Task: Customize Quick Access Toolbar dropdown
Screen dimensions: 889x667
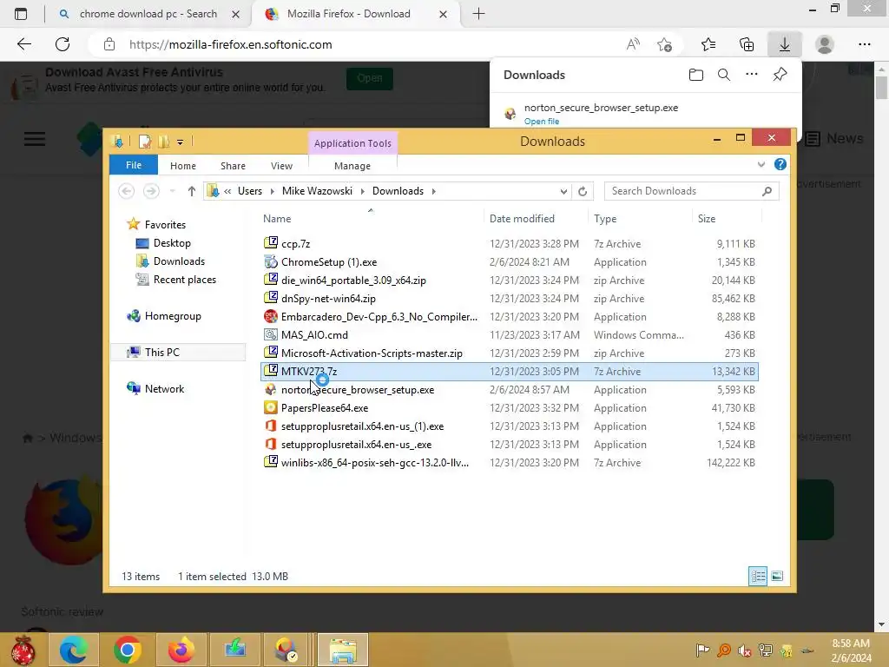Action: [181, 142]
